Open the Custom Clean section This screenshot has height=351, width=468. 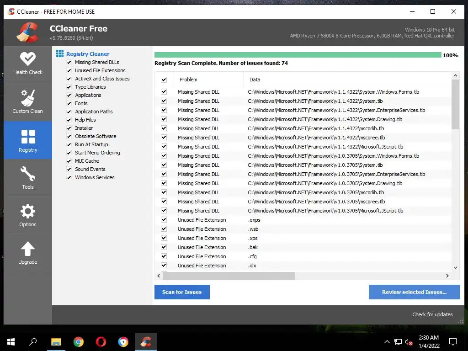[x=28, y=102]
